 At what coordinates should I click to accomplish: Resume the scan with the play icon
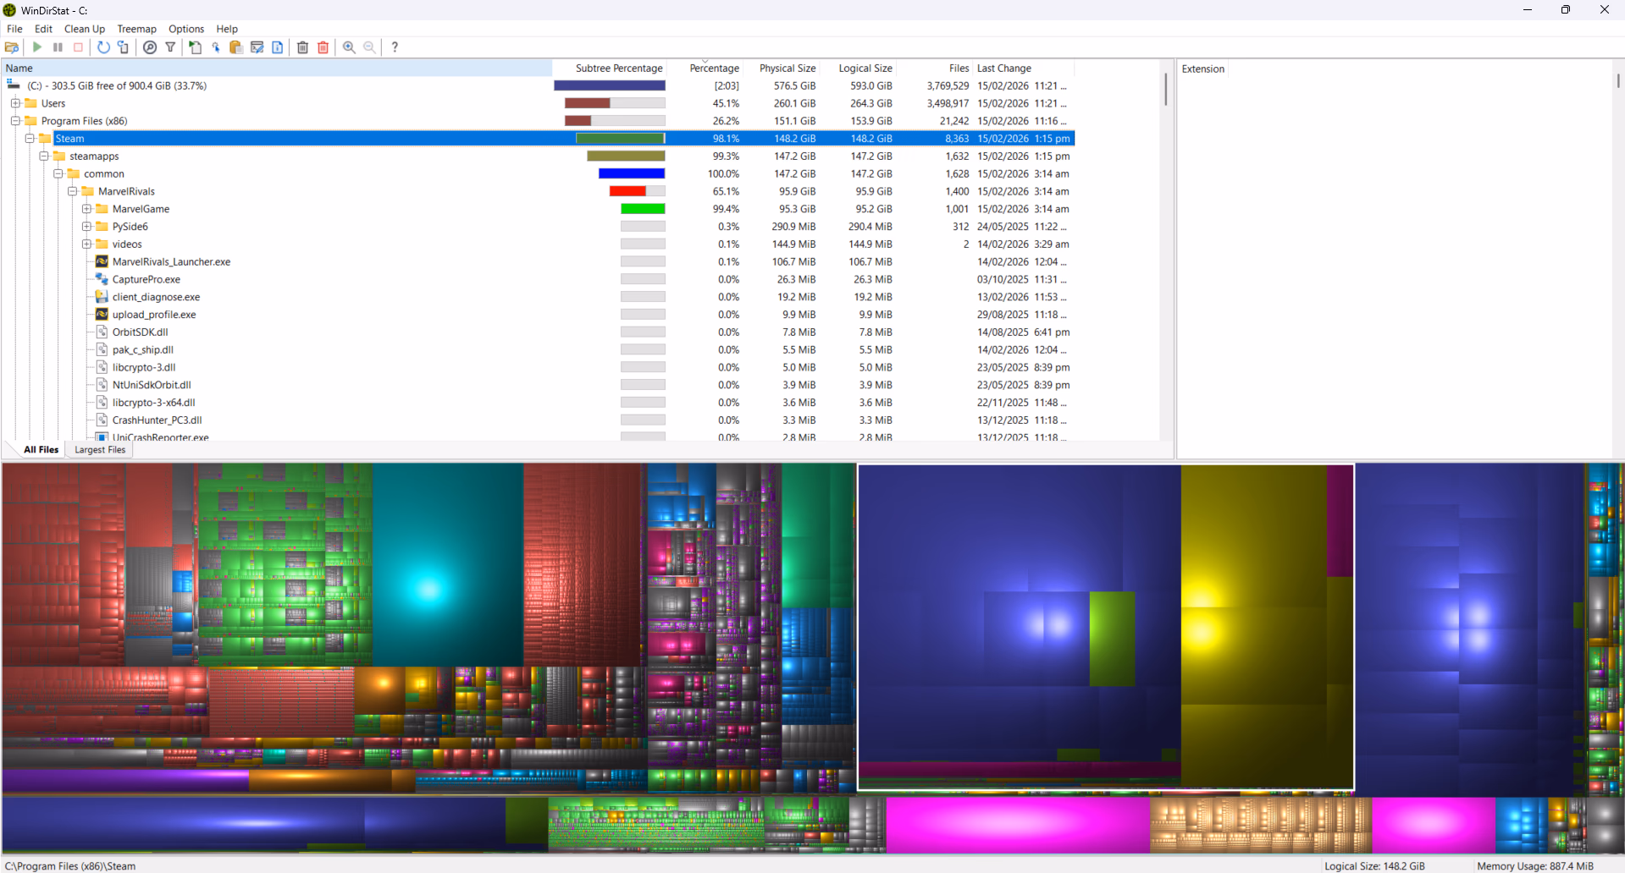tap(37, 47)
